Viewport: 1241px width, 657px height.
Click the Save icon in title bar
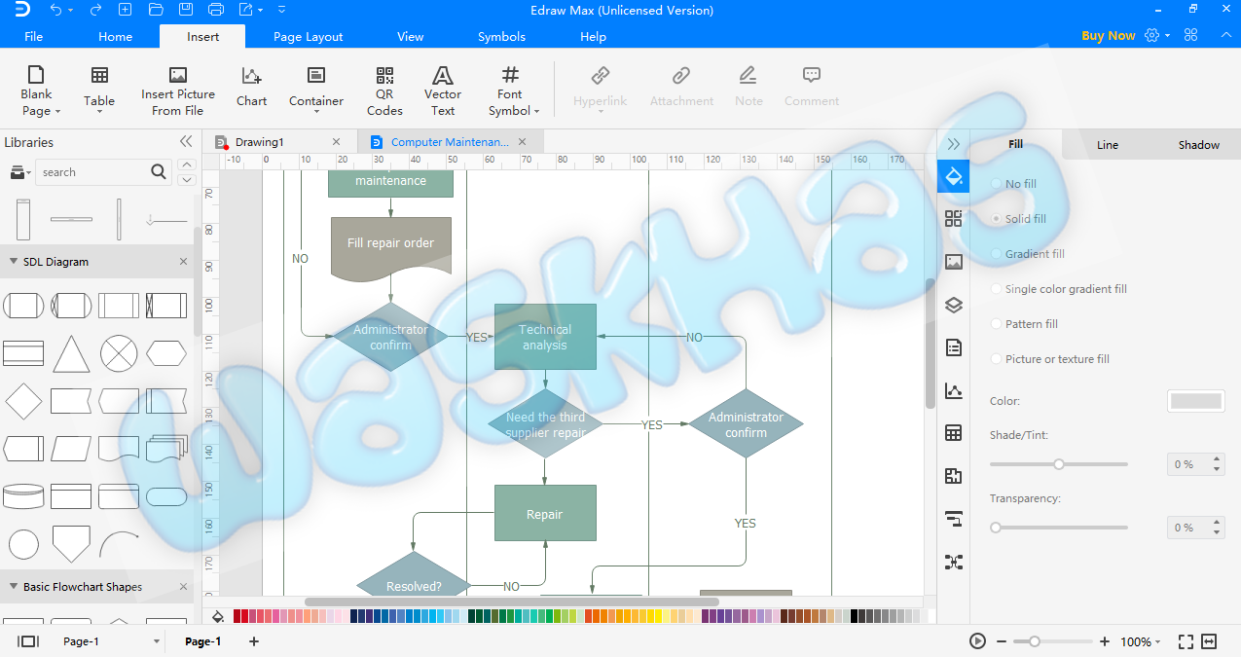185,10
